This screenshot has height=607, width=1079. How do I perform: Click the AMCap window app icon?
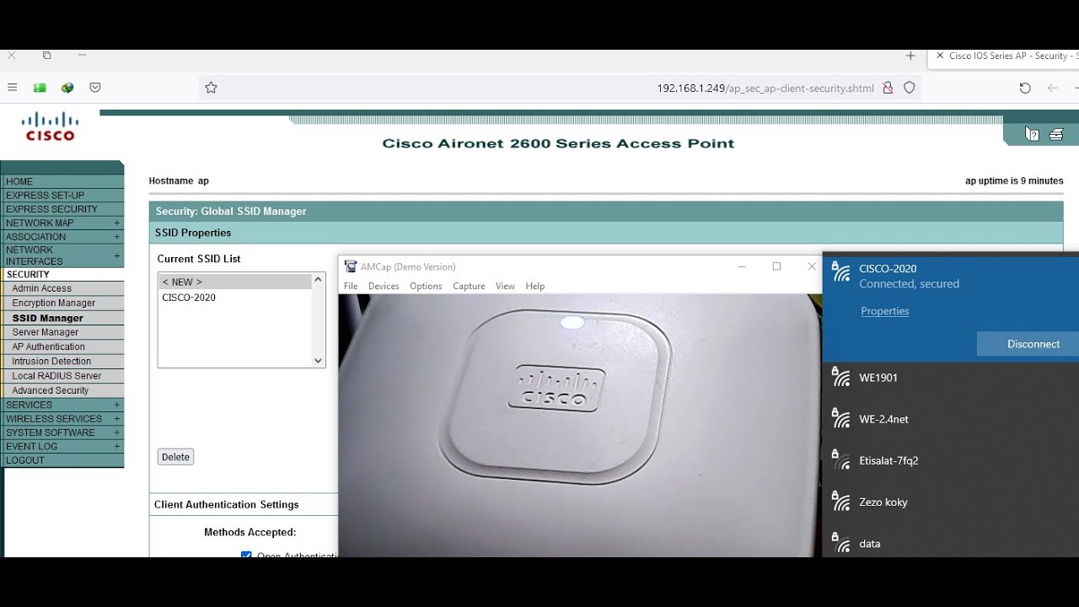tap(351, 266)
